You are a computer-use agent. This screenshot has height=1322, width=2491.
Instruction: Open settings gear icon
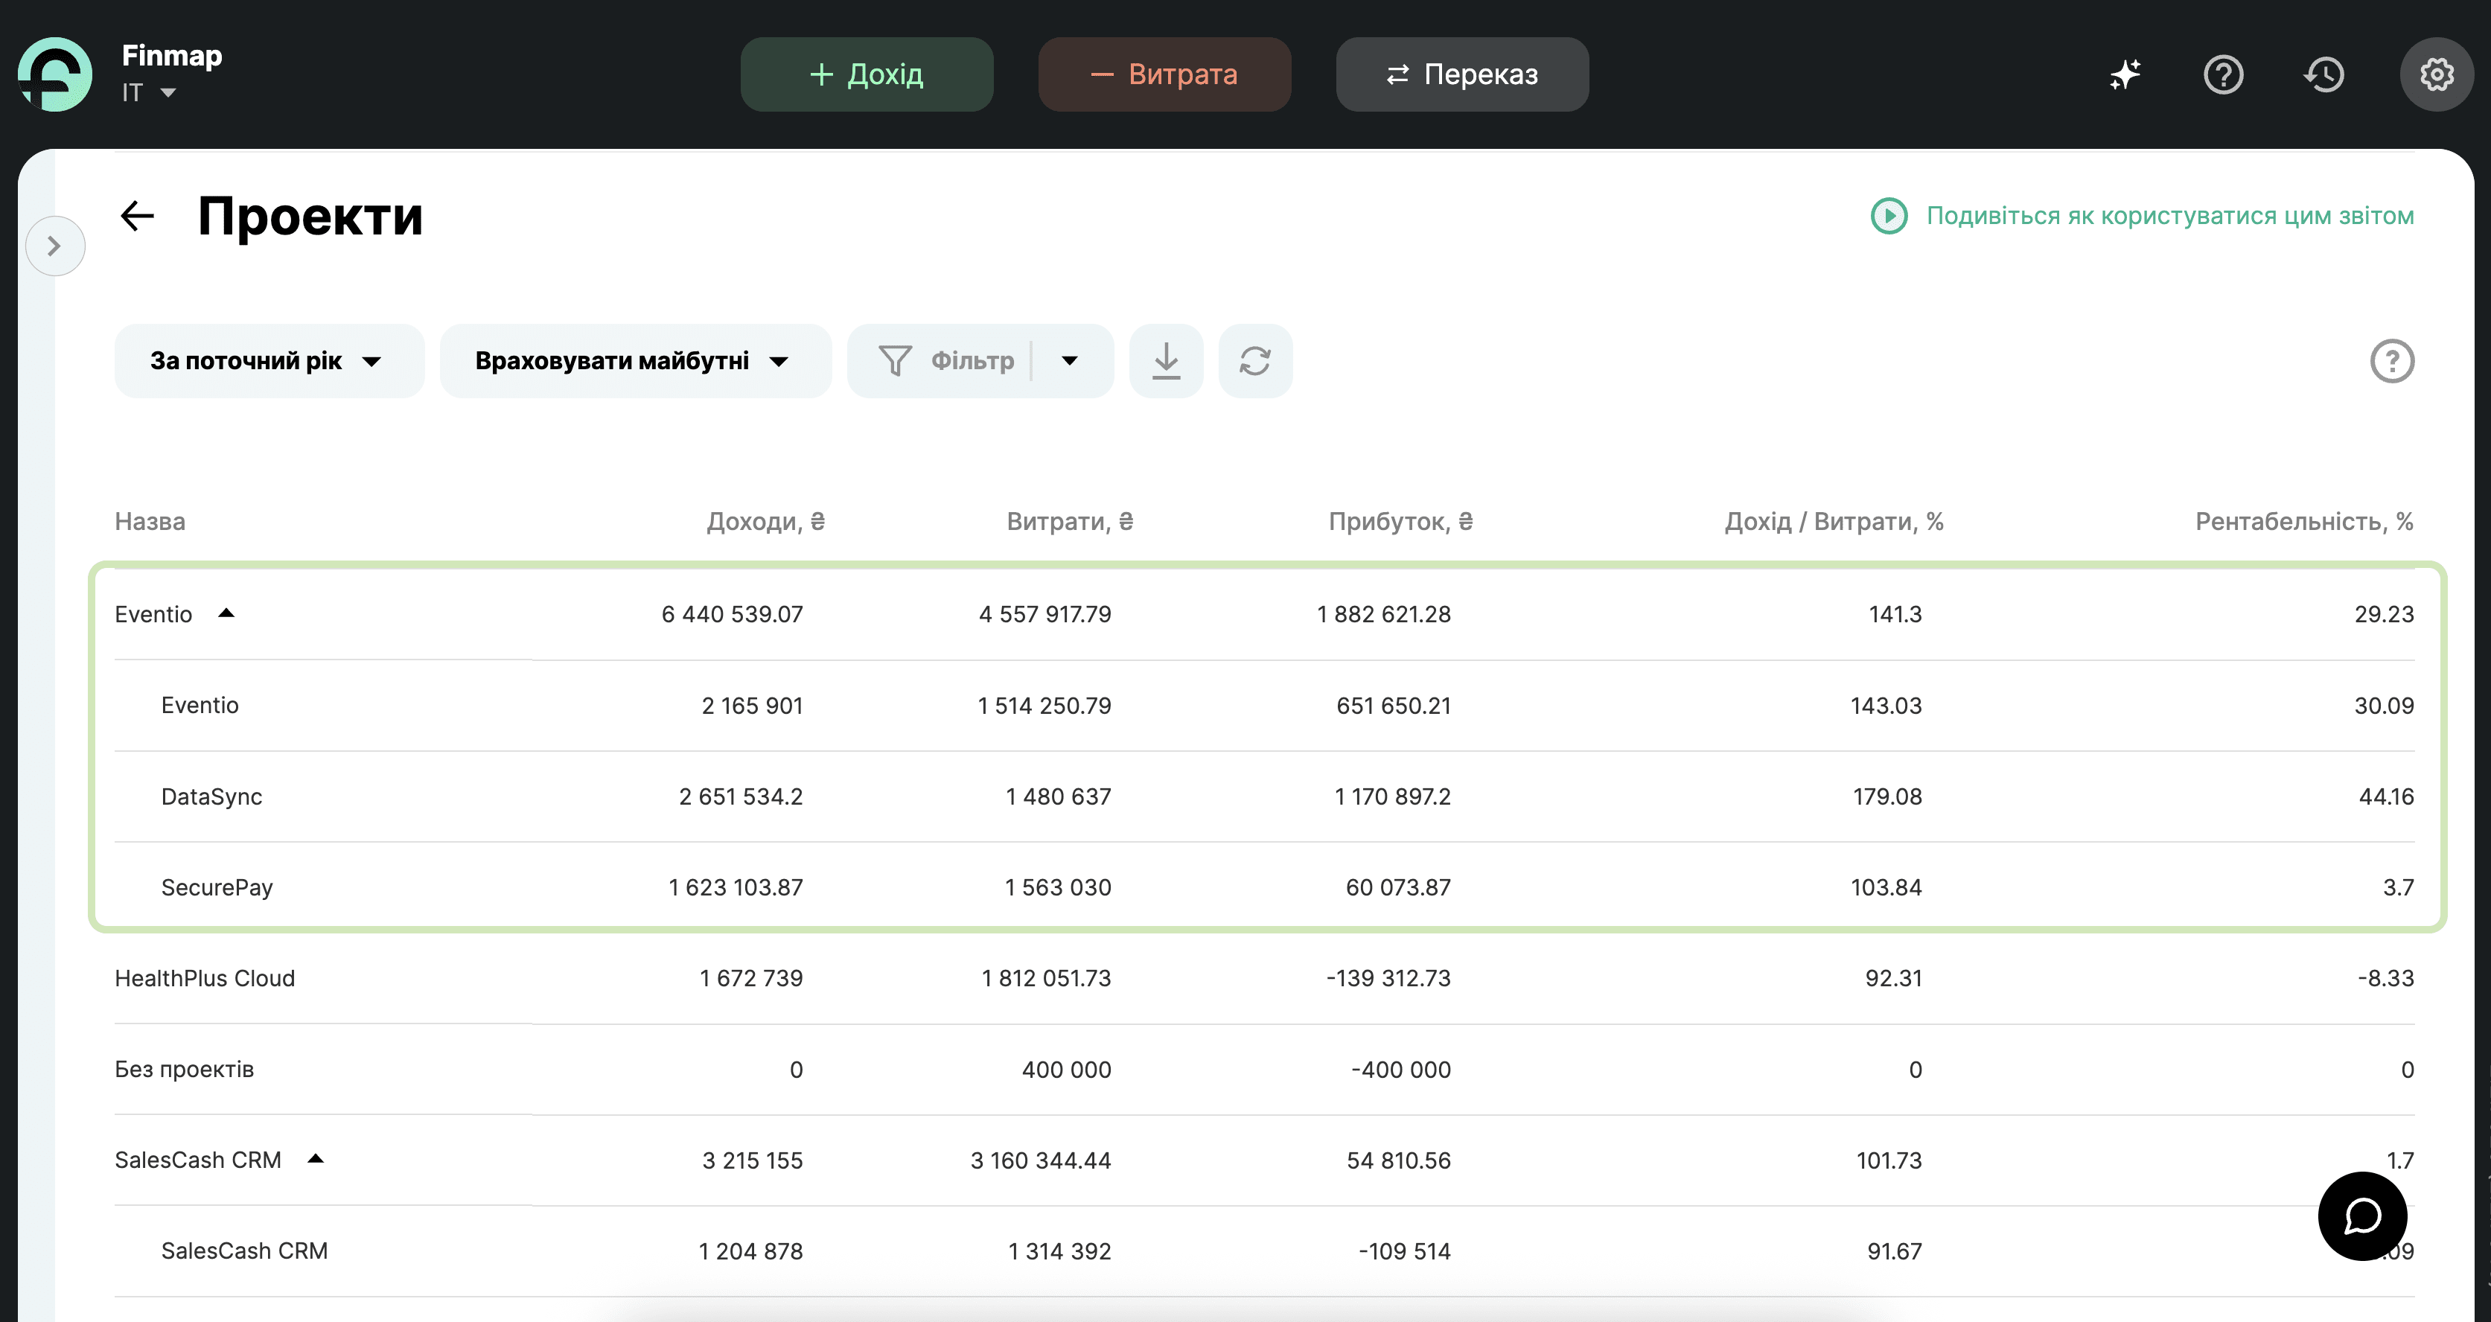(x=2436, y=74)
